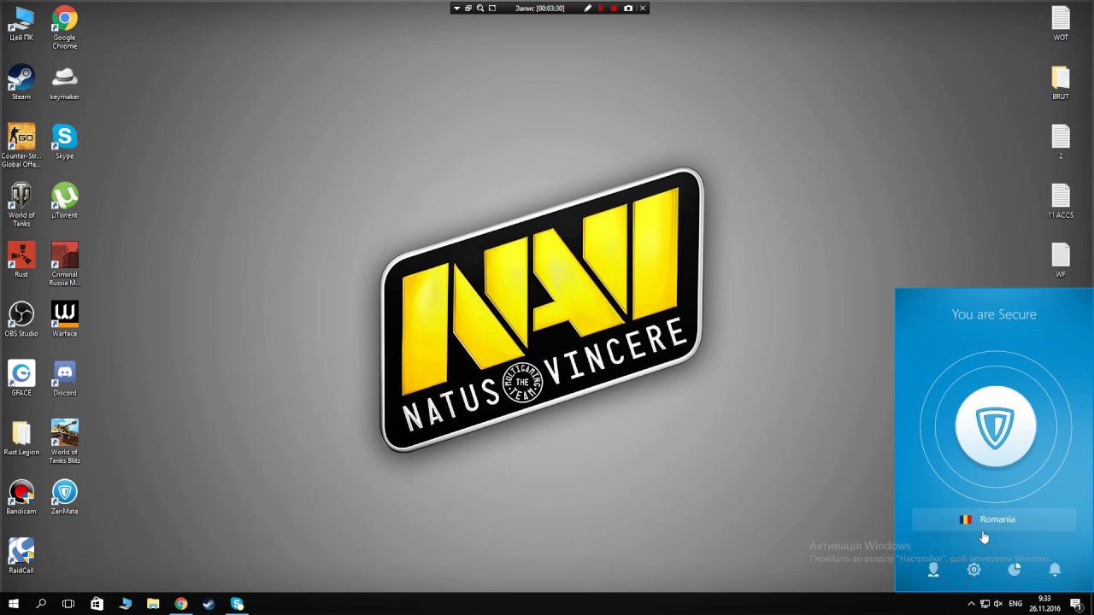Select the Steam desktop shortcut
The width and height of the screenshot is (1094, 615).
pos(21,83)
